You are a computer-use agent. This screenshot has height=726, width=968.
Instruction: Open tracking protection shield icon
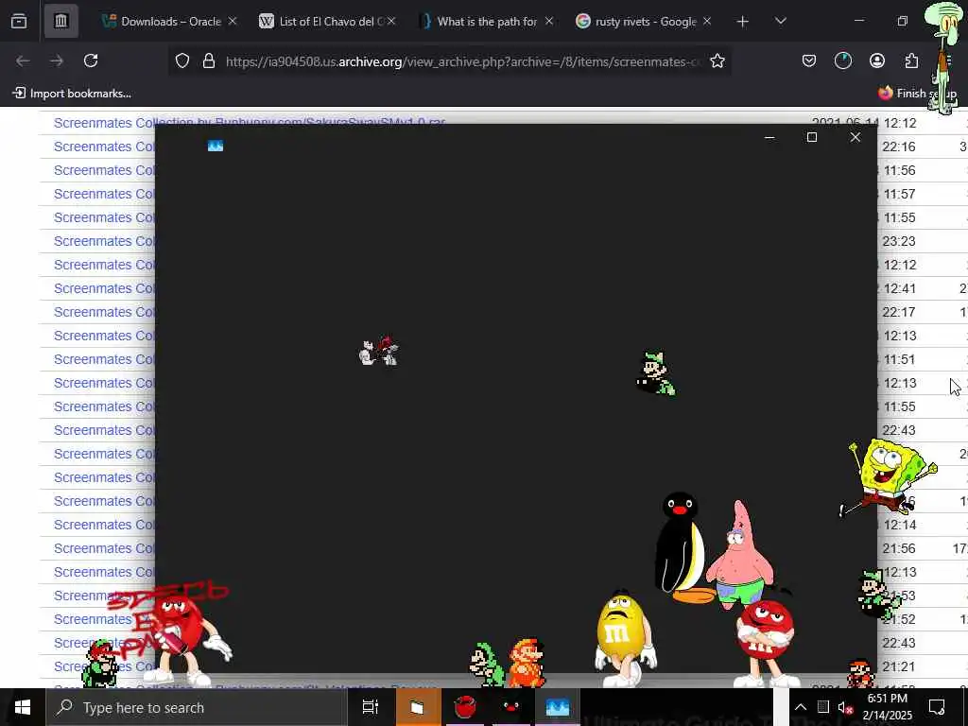[x=182, y=61]
